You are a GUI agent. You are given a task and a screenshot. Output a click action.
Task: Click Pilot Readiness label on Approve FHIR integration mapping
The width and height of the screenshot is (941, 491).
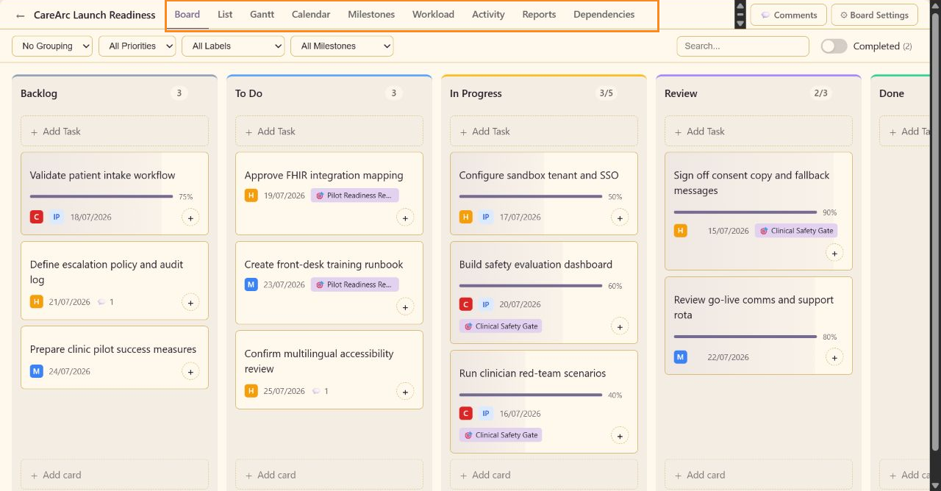click(354, 196)
